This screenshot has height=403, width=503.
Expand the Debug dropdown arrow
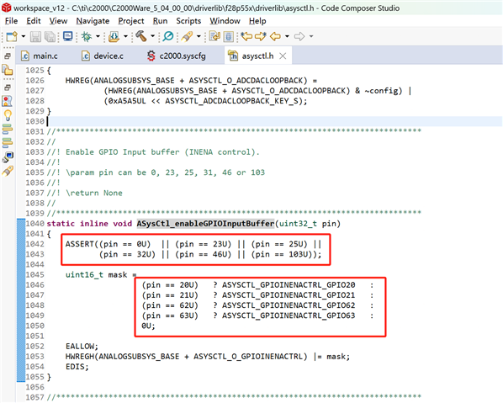point(98,36)
